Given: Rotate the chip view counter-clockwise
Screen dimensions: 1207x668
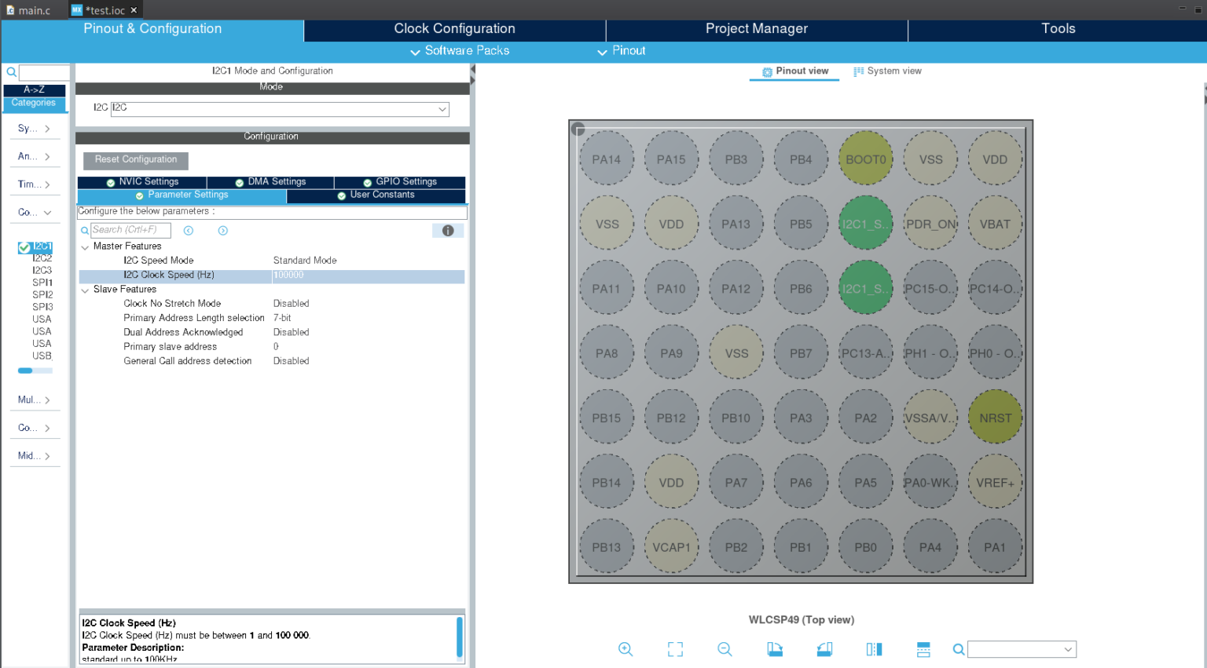Looking at the screenshot, I should pos(824,649).
